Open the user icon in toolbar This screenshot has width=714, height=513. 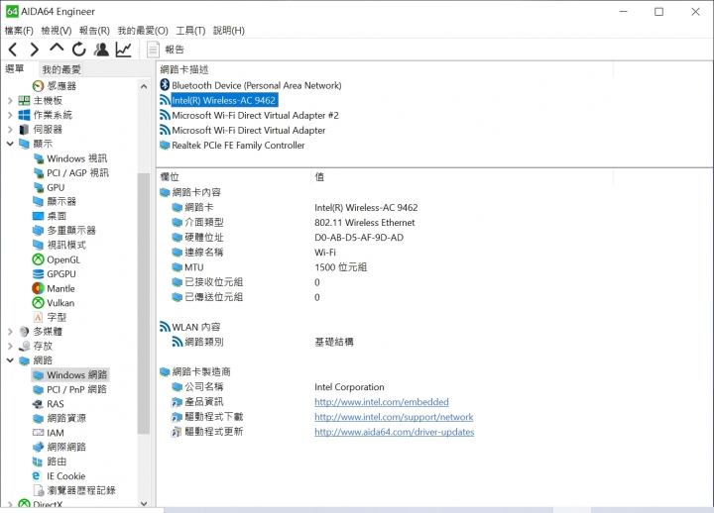tap(101, 50)
